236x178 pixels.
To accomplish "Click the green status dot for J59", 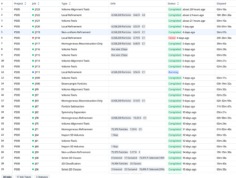I will coord(33,152).
